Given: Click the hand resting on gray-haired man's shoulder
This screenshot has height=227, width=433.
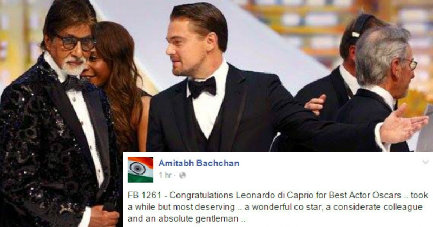Looking at the screenshot, I should (316, 104).
